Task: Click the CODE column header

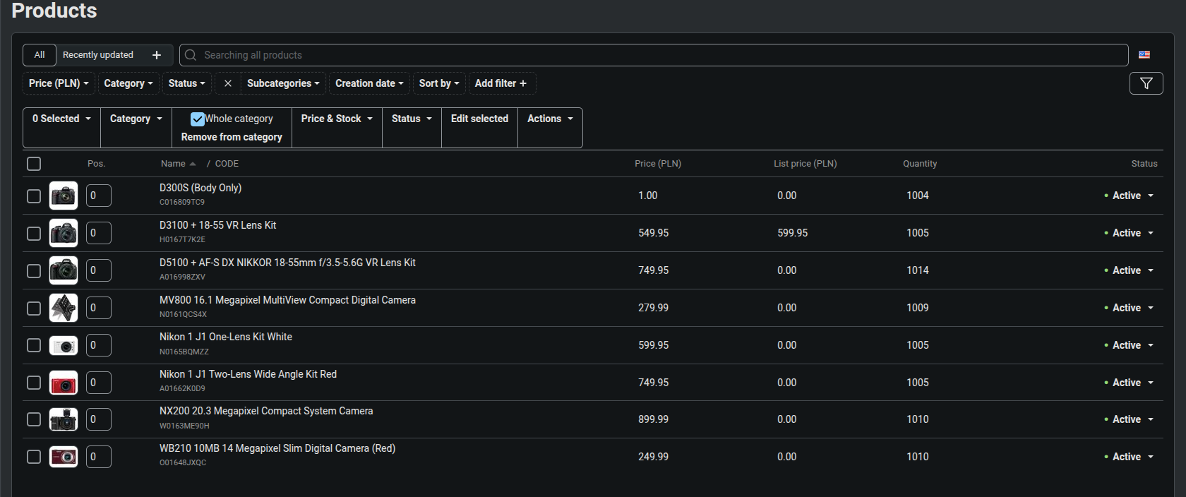Action: [227, 164]
